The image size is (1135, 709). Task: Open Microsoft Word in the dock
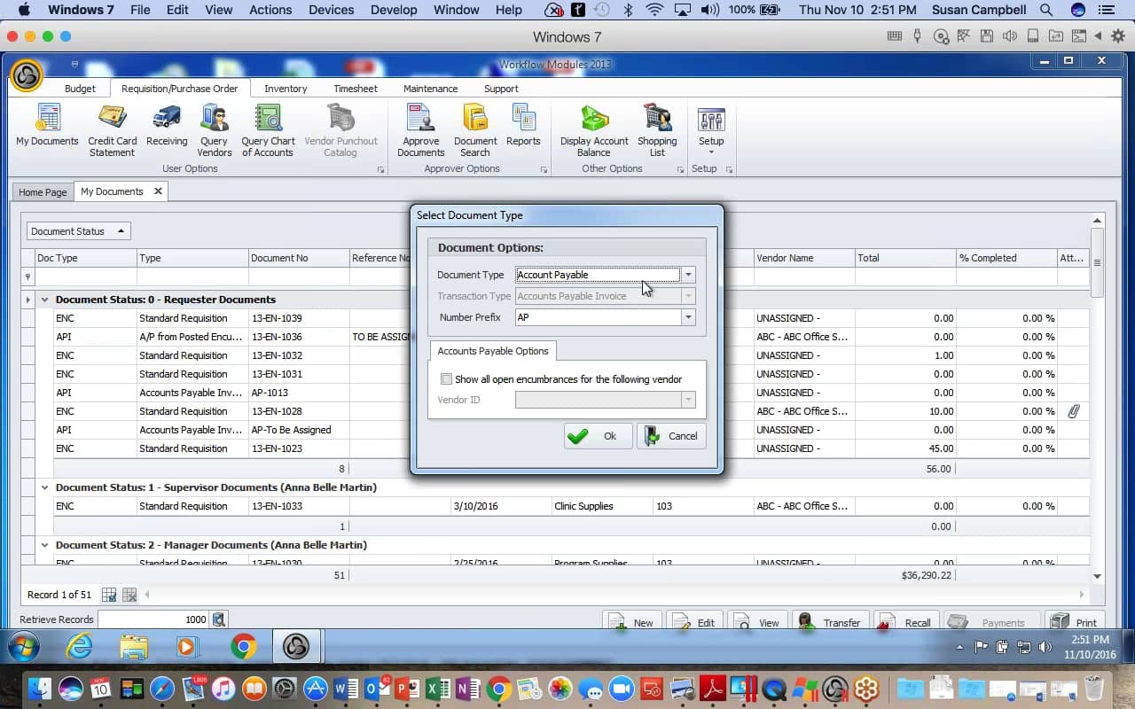click(346, 689)
